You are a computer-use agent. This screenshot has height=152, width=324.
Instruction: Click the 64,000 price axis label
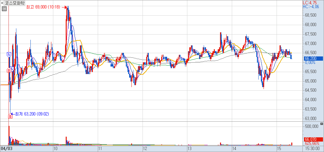click(x=311, y=100)
